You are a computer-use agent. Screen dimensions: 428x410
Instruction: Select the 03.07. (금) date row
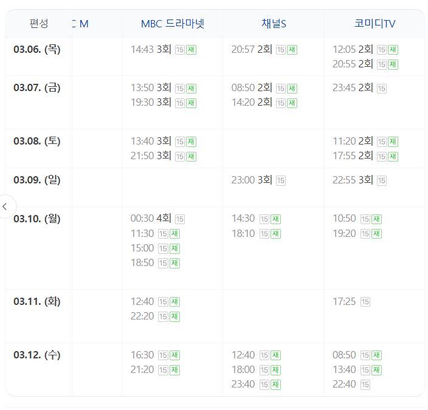(37, 87)
